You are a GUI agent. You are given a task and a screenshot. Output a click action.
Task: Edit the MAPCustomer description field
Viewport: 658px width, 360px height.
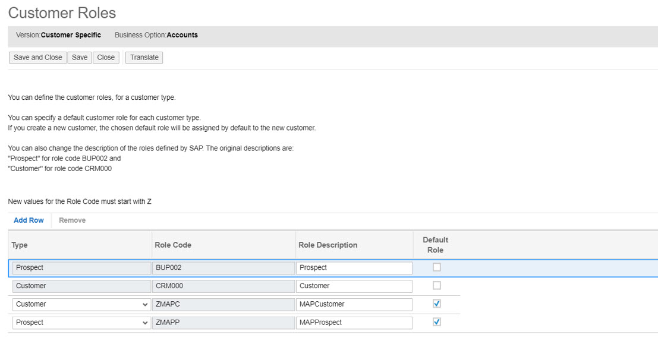354,304
